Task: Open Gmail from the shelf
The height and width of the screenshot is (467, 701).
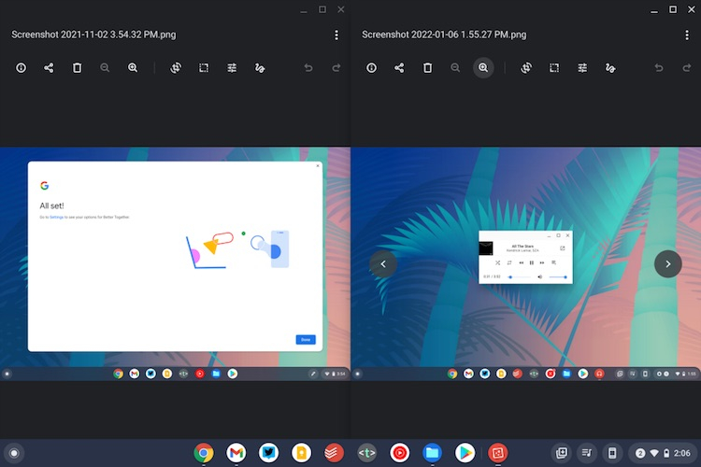Action: (236, 453)
